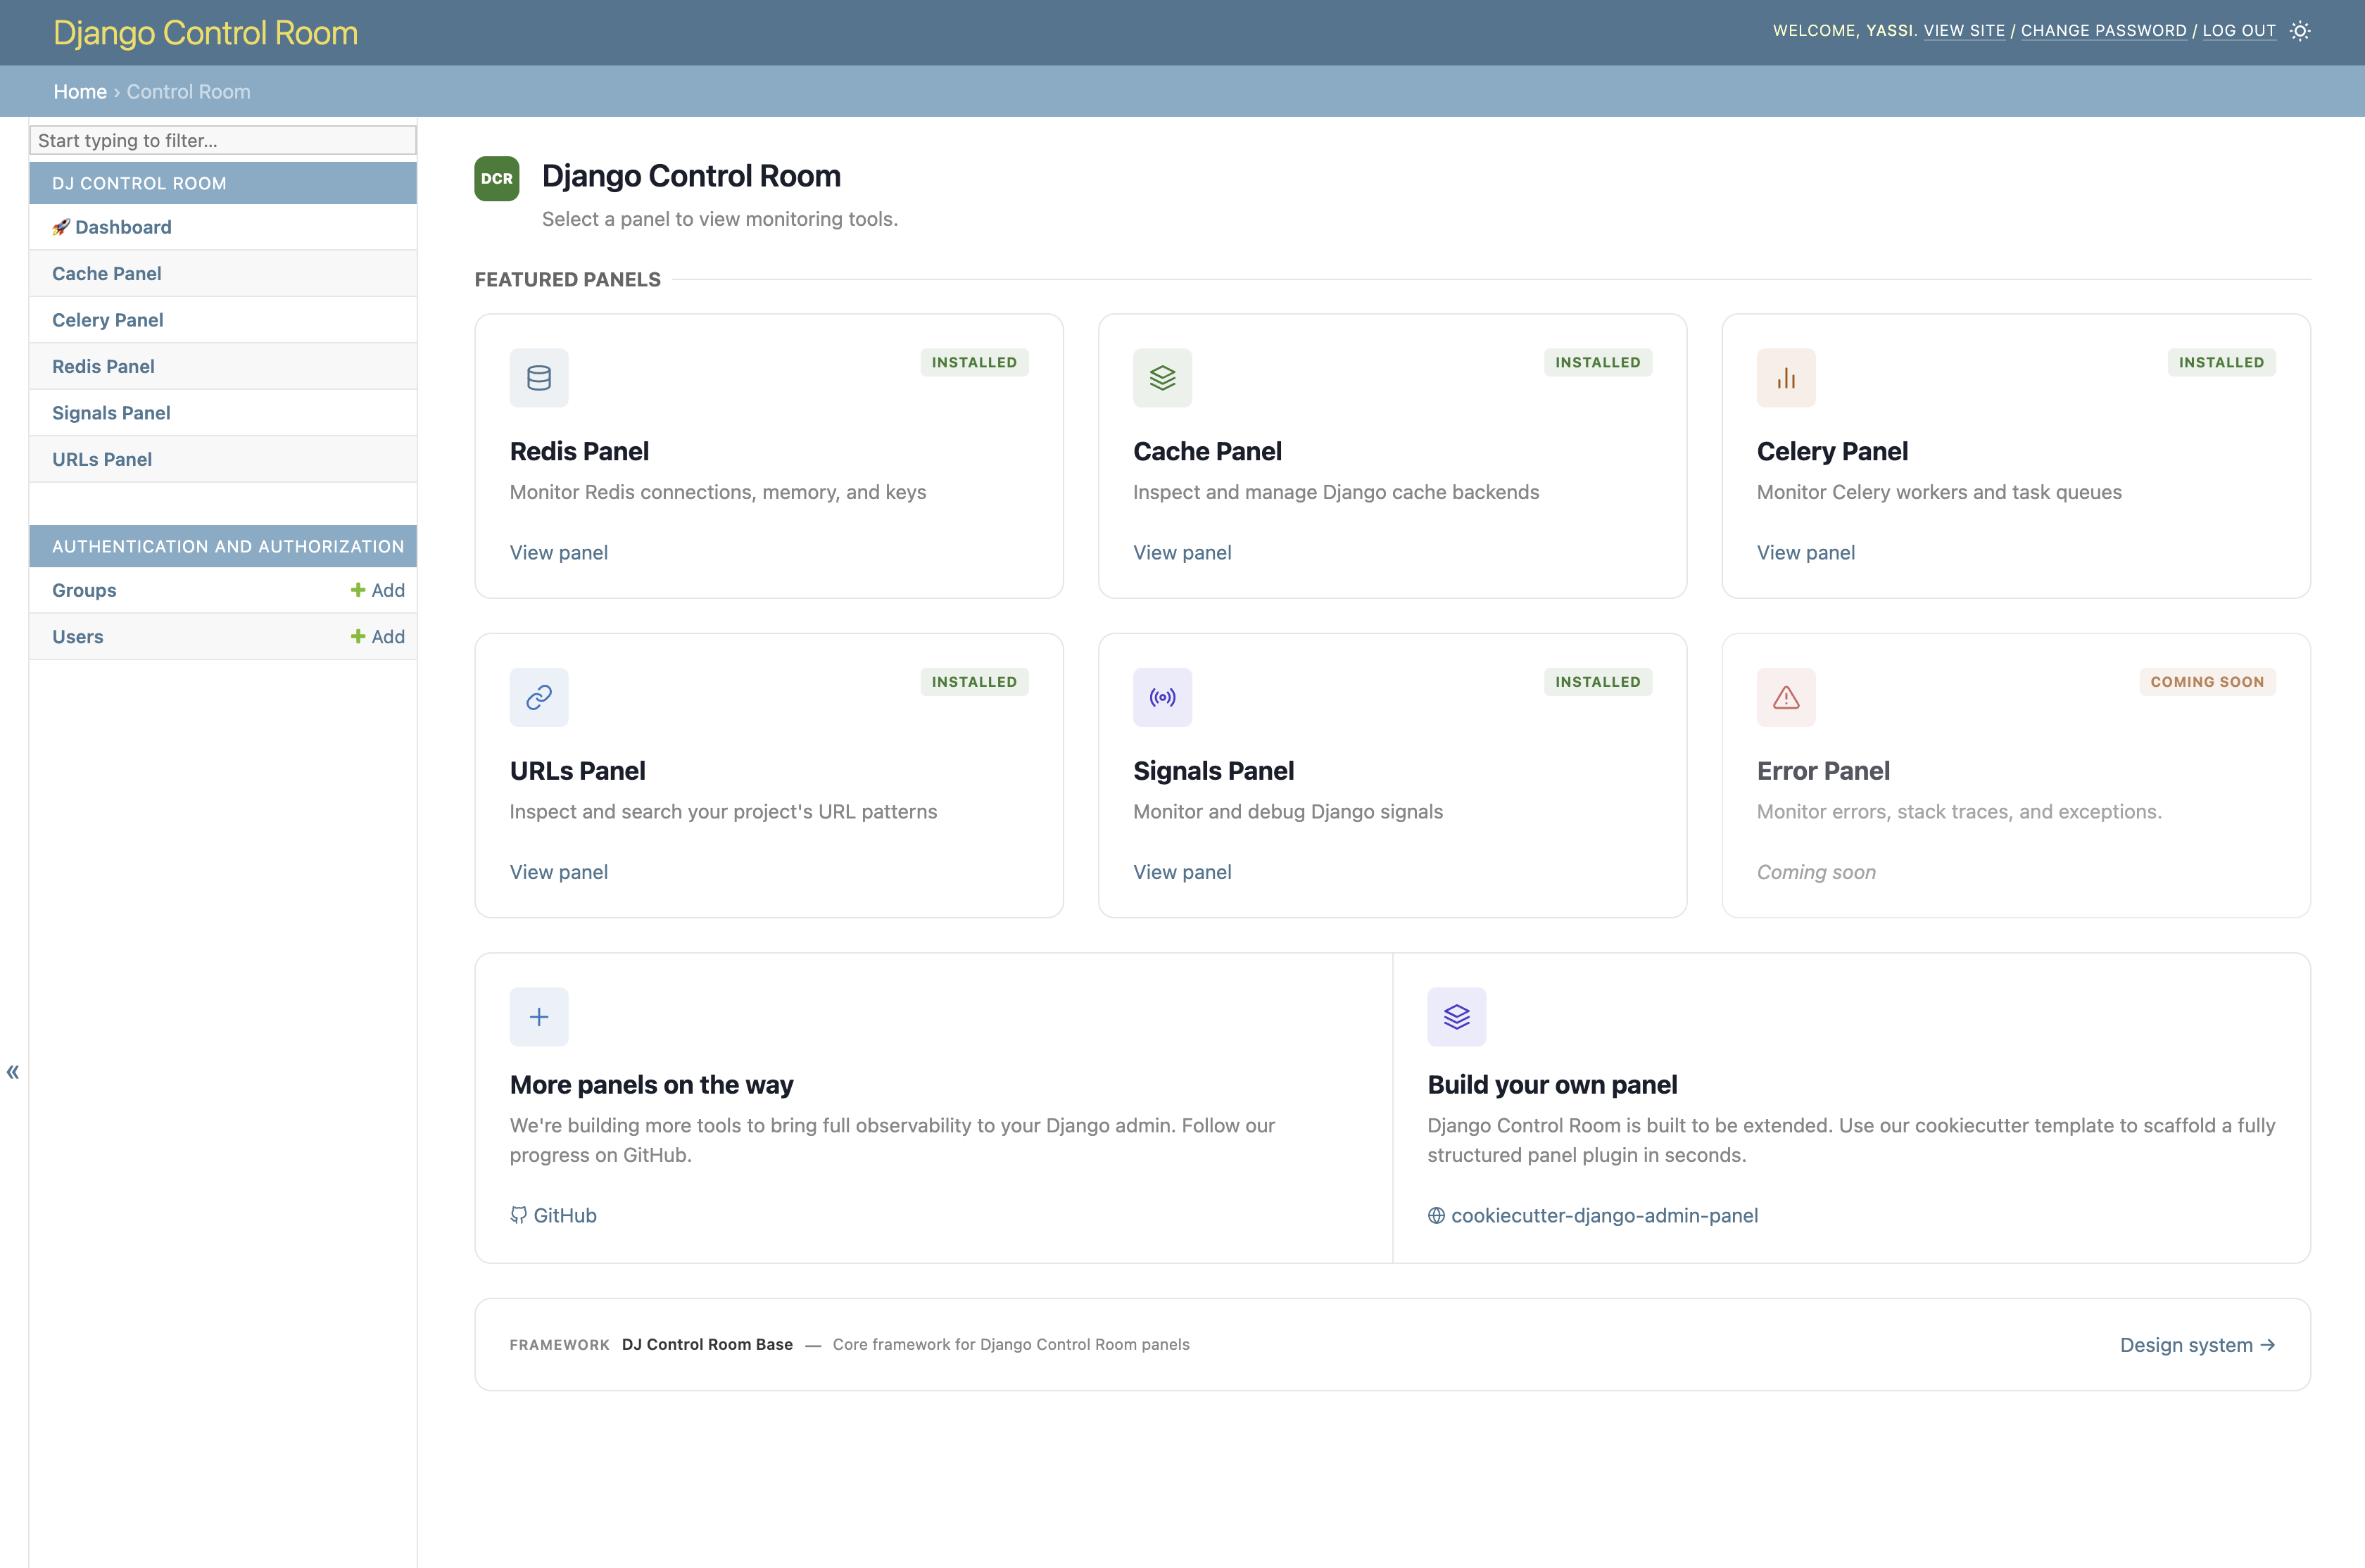
Task: Click the INSTALLED badge on Redis Panel card
Action: [974, 362]
